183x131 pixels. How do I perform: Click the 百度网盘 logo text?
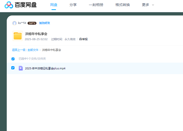tap(25, 5)
